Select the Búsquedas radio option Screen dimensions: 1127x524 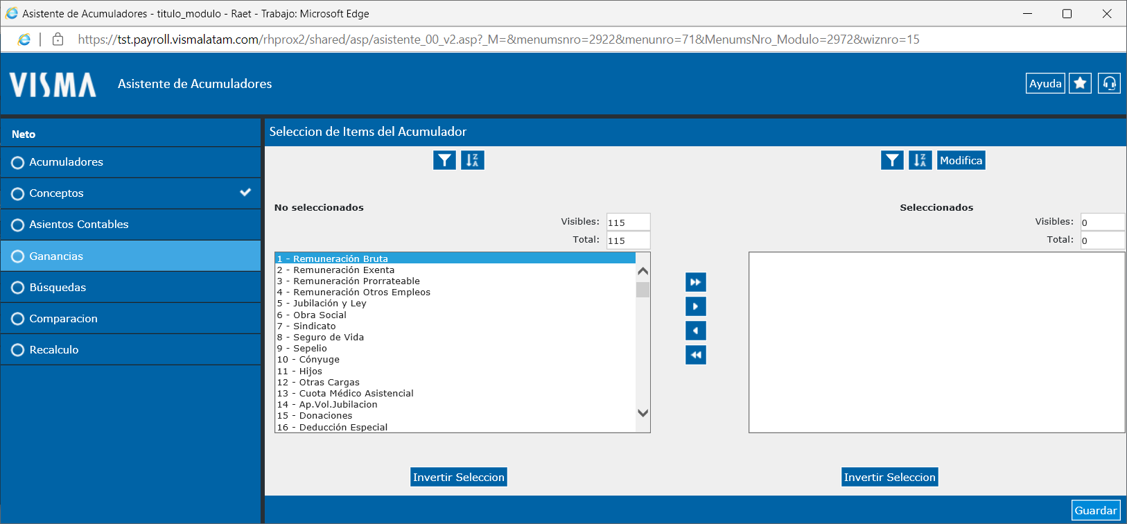pos(18,288)
